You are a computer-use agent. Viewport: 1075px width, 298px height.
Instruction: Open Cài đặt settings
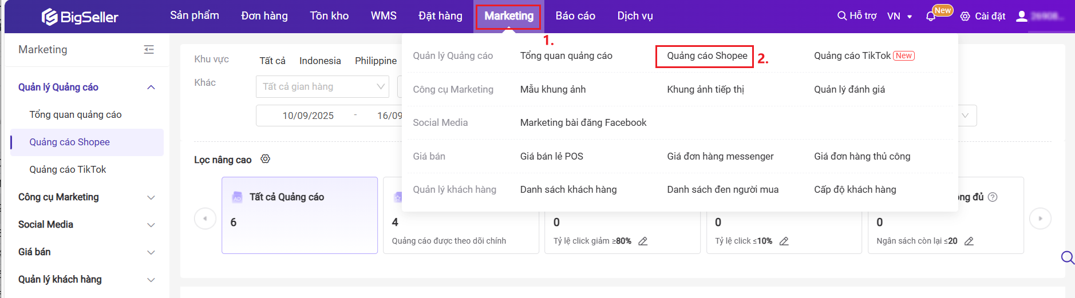coord(982,16)
